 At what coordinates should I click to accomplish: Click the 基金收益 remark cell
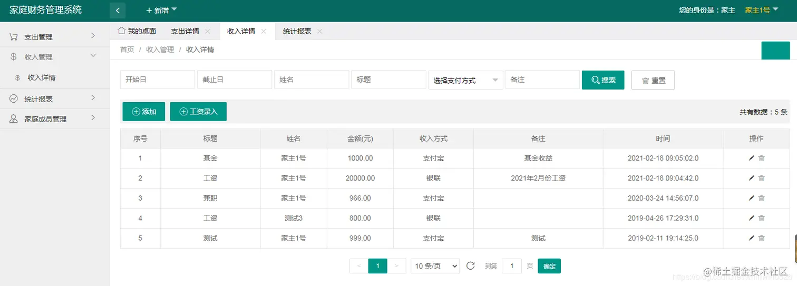[538, 158]
